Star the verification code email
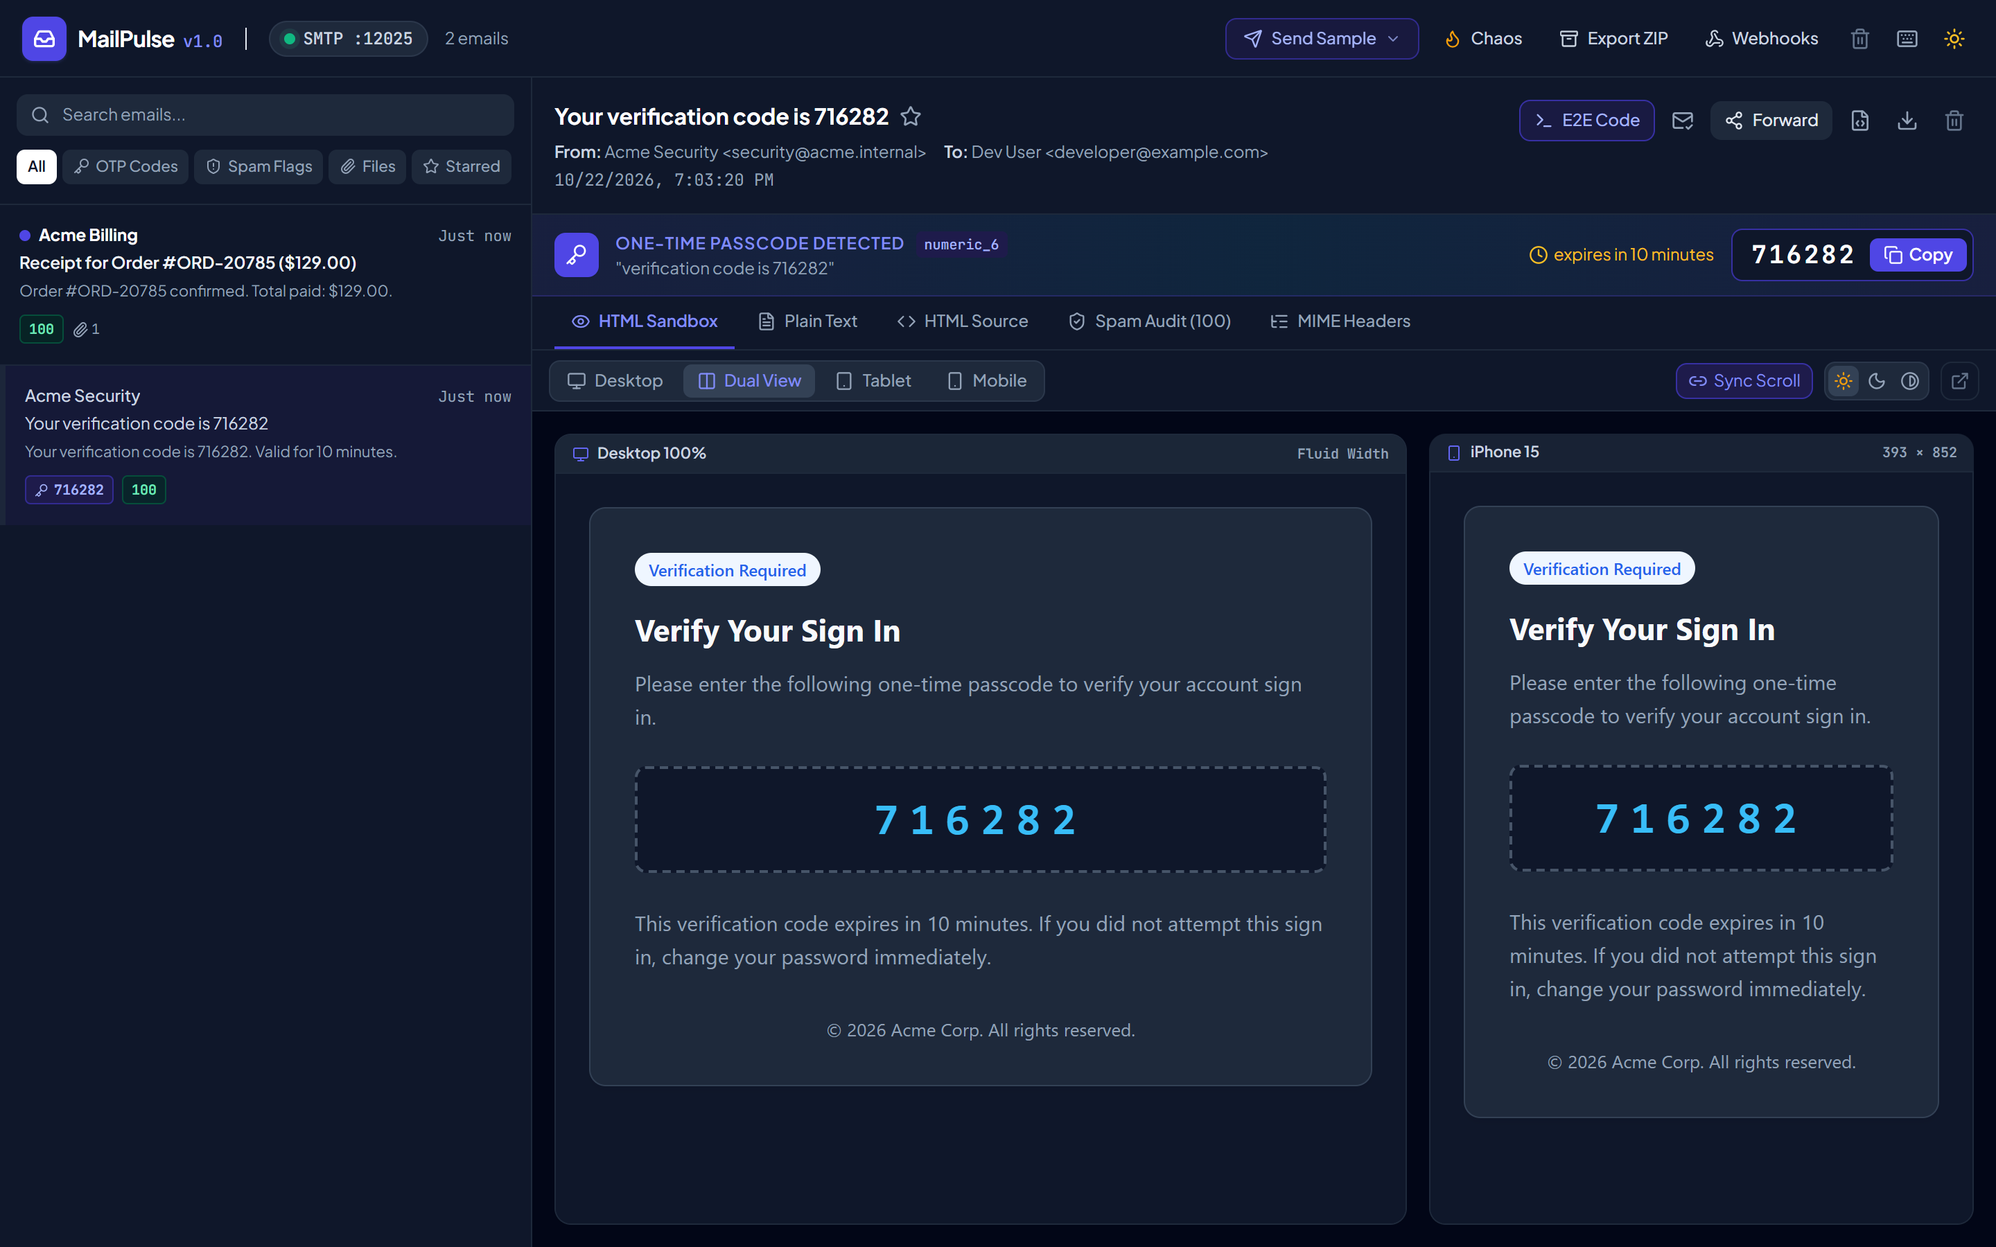Screen dimensions: 1996x1247 [x=911, y=116]
